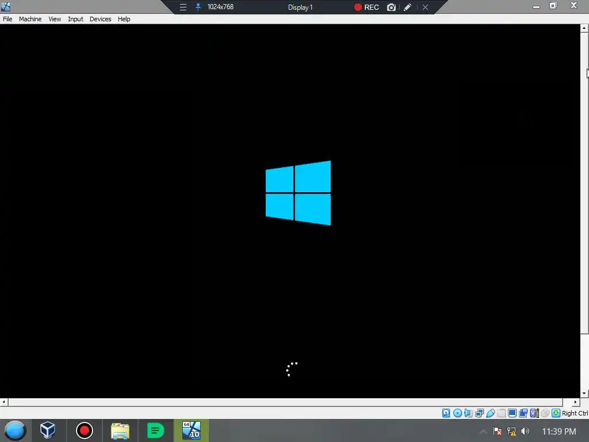Viewport: 589px width, 442px height.
Task: Open the red-dot recorder app on taskbar
Action: point(84,430)
